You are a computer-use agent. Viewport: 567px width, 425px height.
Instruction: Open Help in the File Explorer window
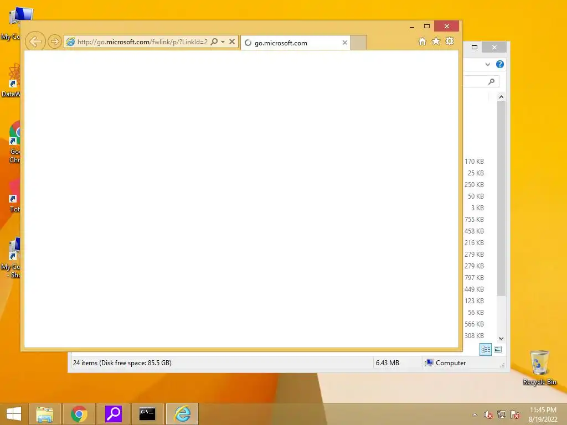[500, 64]
